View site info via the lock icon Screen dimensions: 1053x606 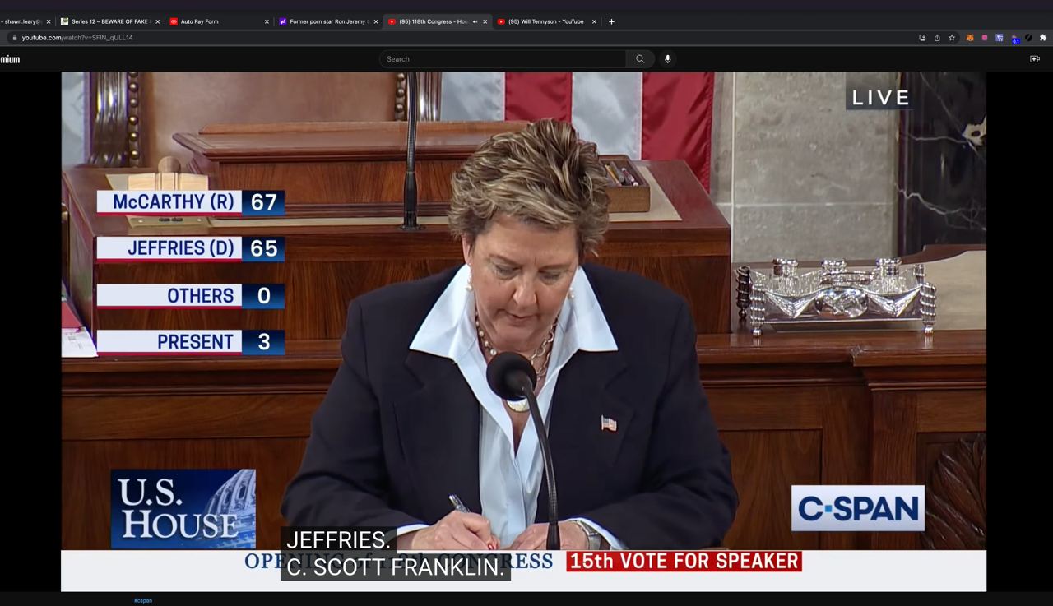pyautogui.click(x=14, y=38)
